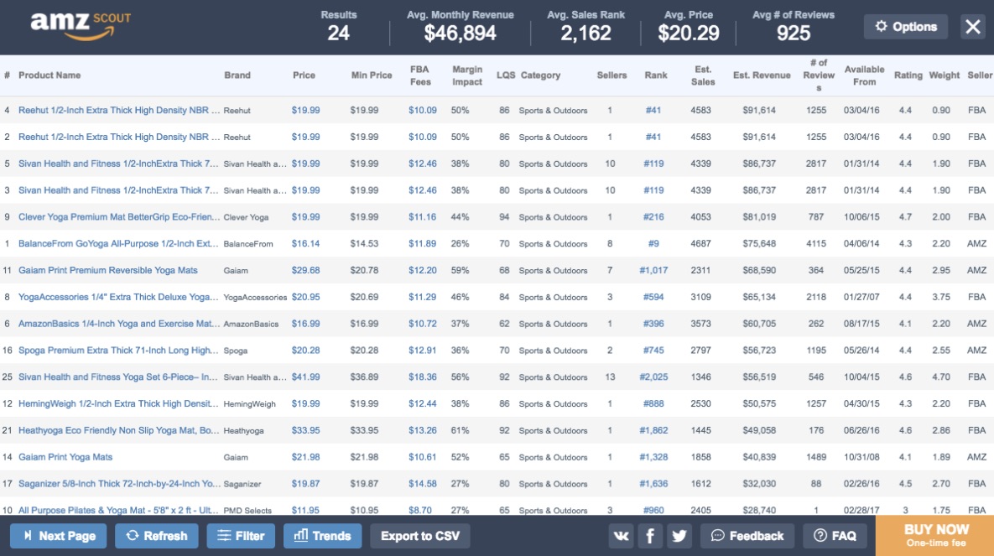Open Gaiam Print Premium Reversible Yoga Mats link
The height and width of the screenshot is (556, 994).
click(x=107, y=270)
